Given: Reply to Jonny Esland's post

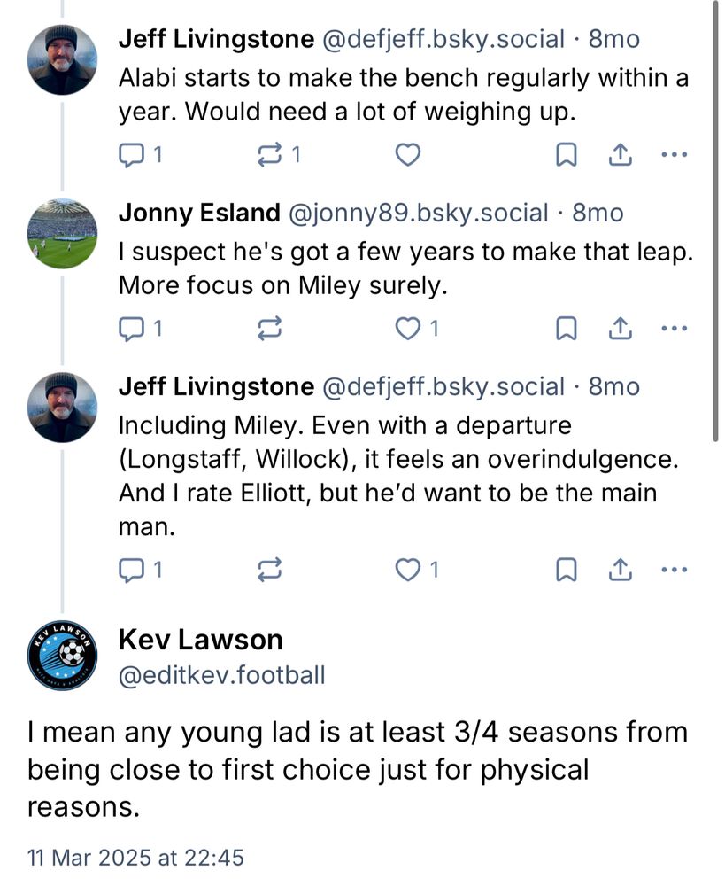Looking at the screenshot, I should [x=130, y=330].
